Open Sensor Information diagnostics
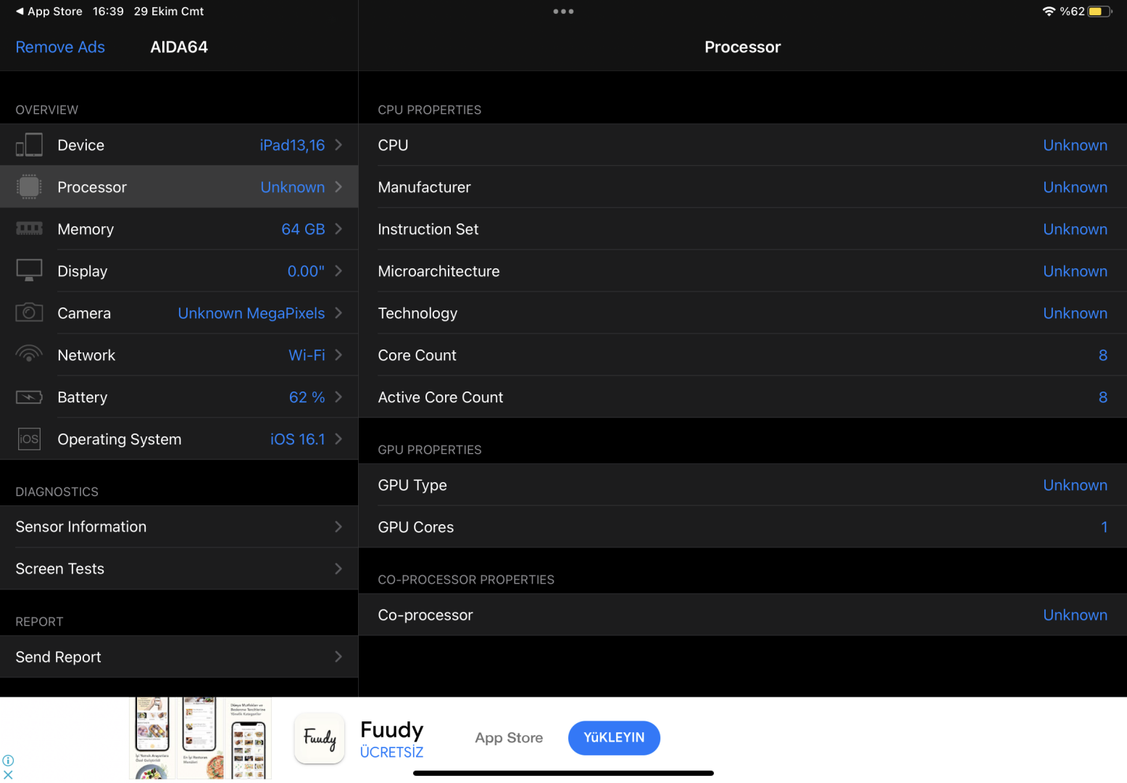 tap(179, 527)
